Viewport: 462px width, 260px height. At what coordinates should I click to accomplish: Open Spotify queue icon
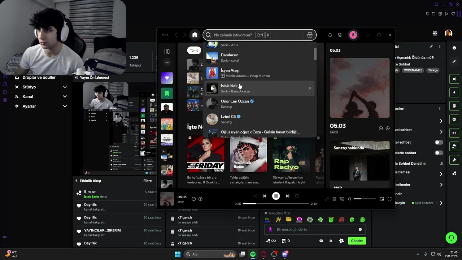[x=334, y=199]
